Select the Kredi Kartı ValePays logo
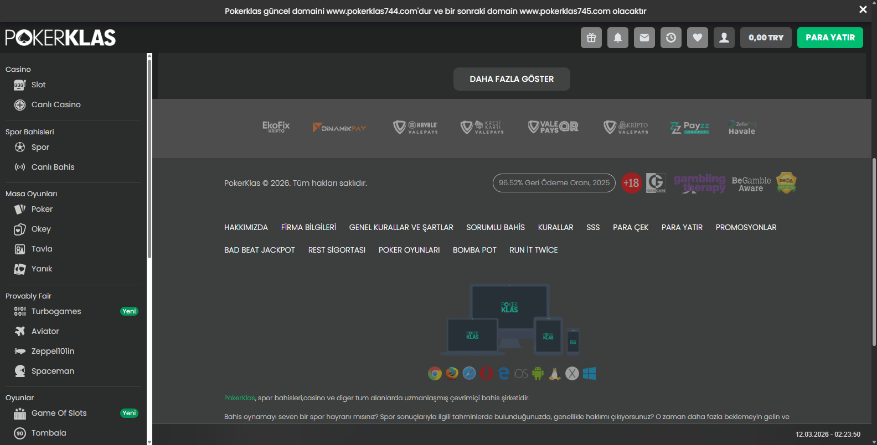 tap(482, 128)
